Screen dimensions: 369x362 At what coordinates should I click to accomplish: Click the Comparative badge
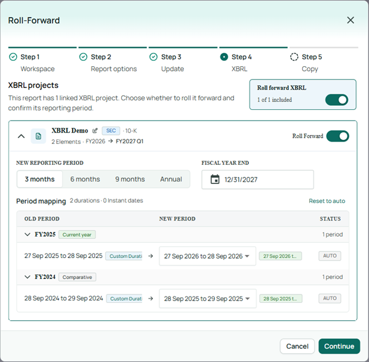point(77,277)
